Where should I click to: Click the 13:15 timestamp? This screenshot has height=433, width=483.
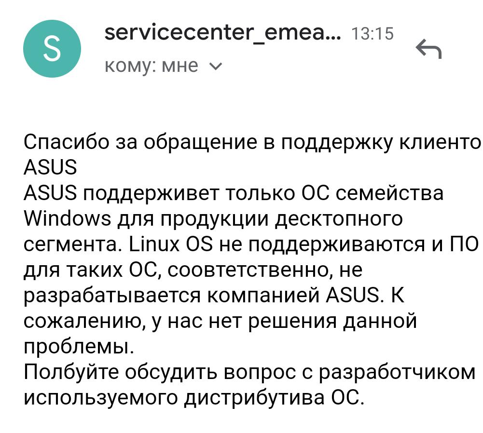click(373, 34)
